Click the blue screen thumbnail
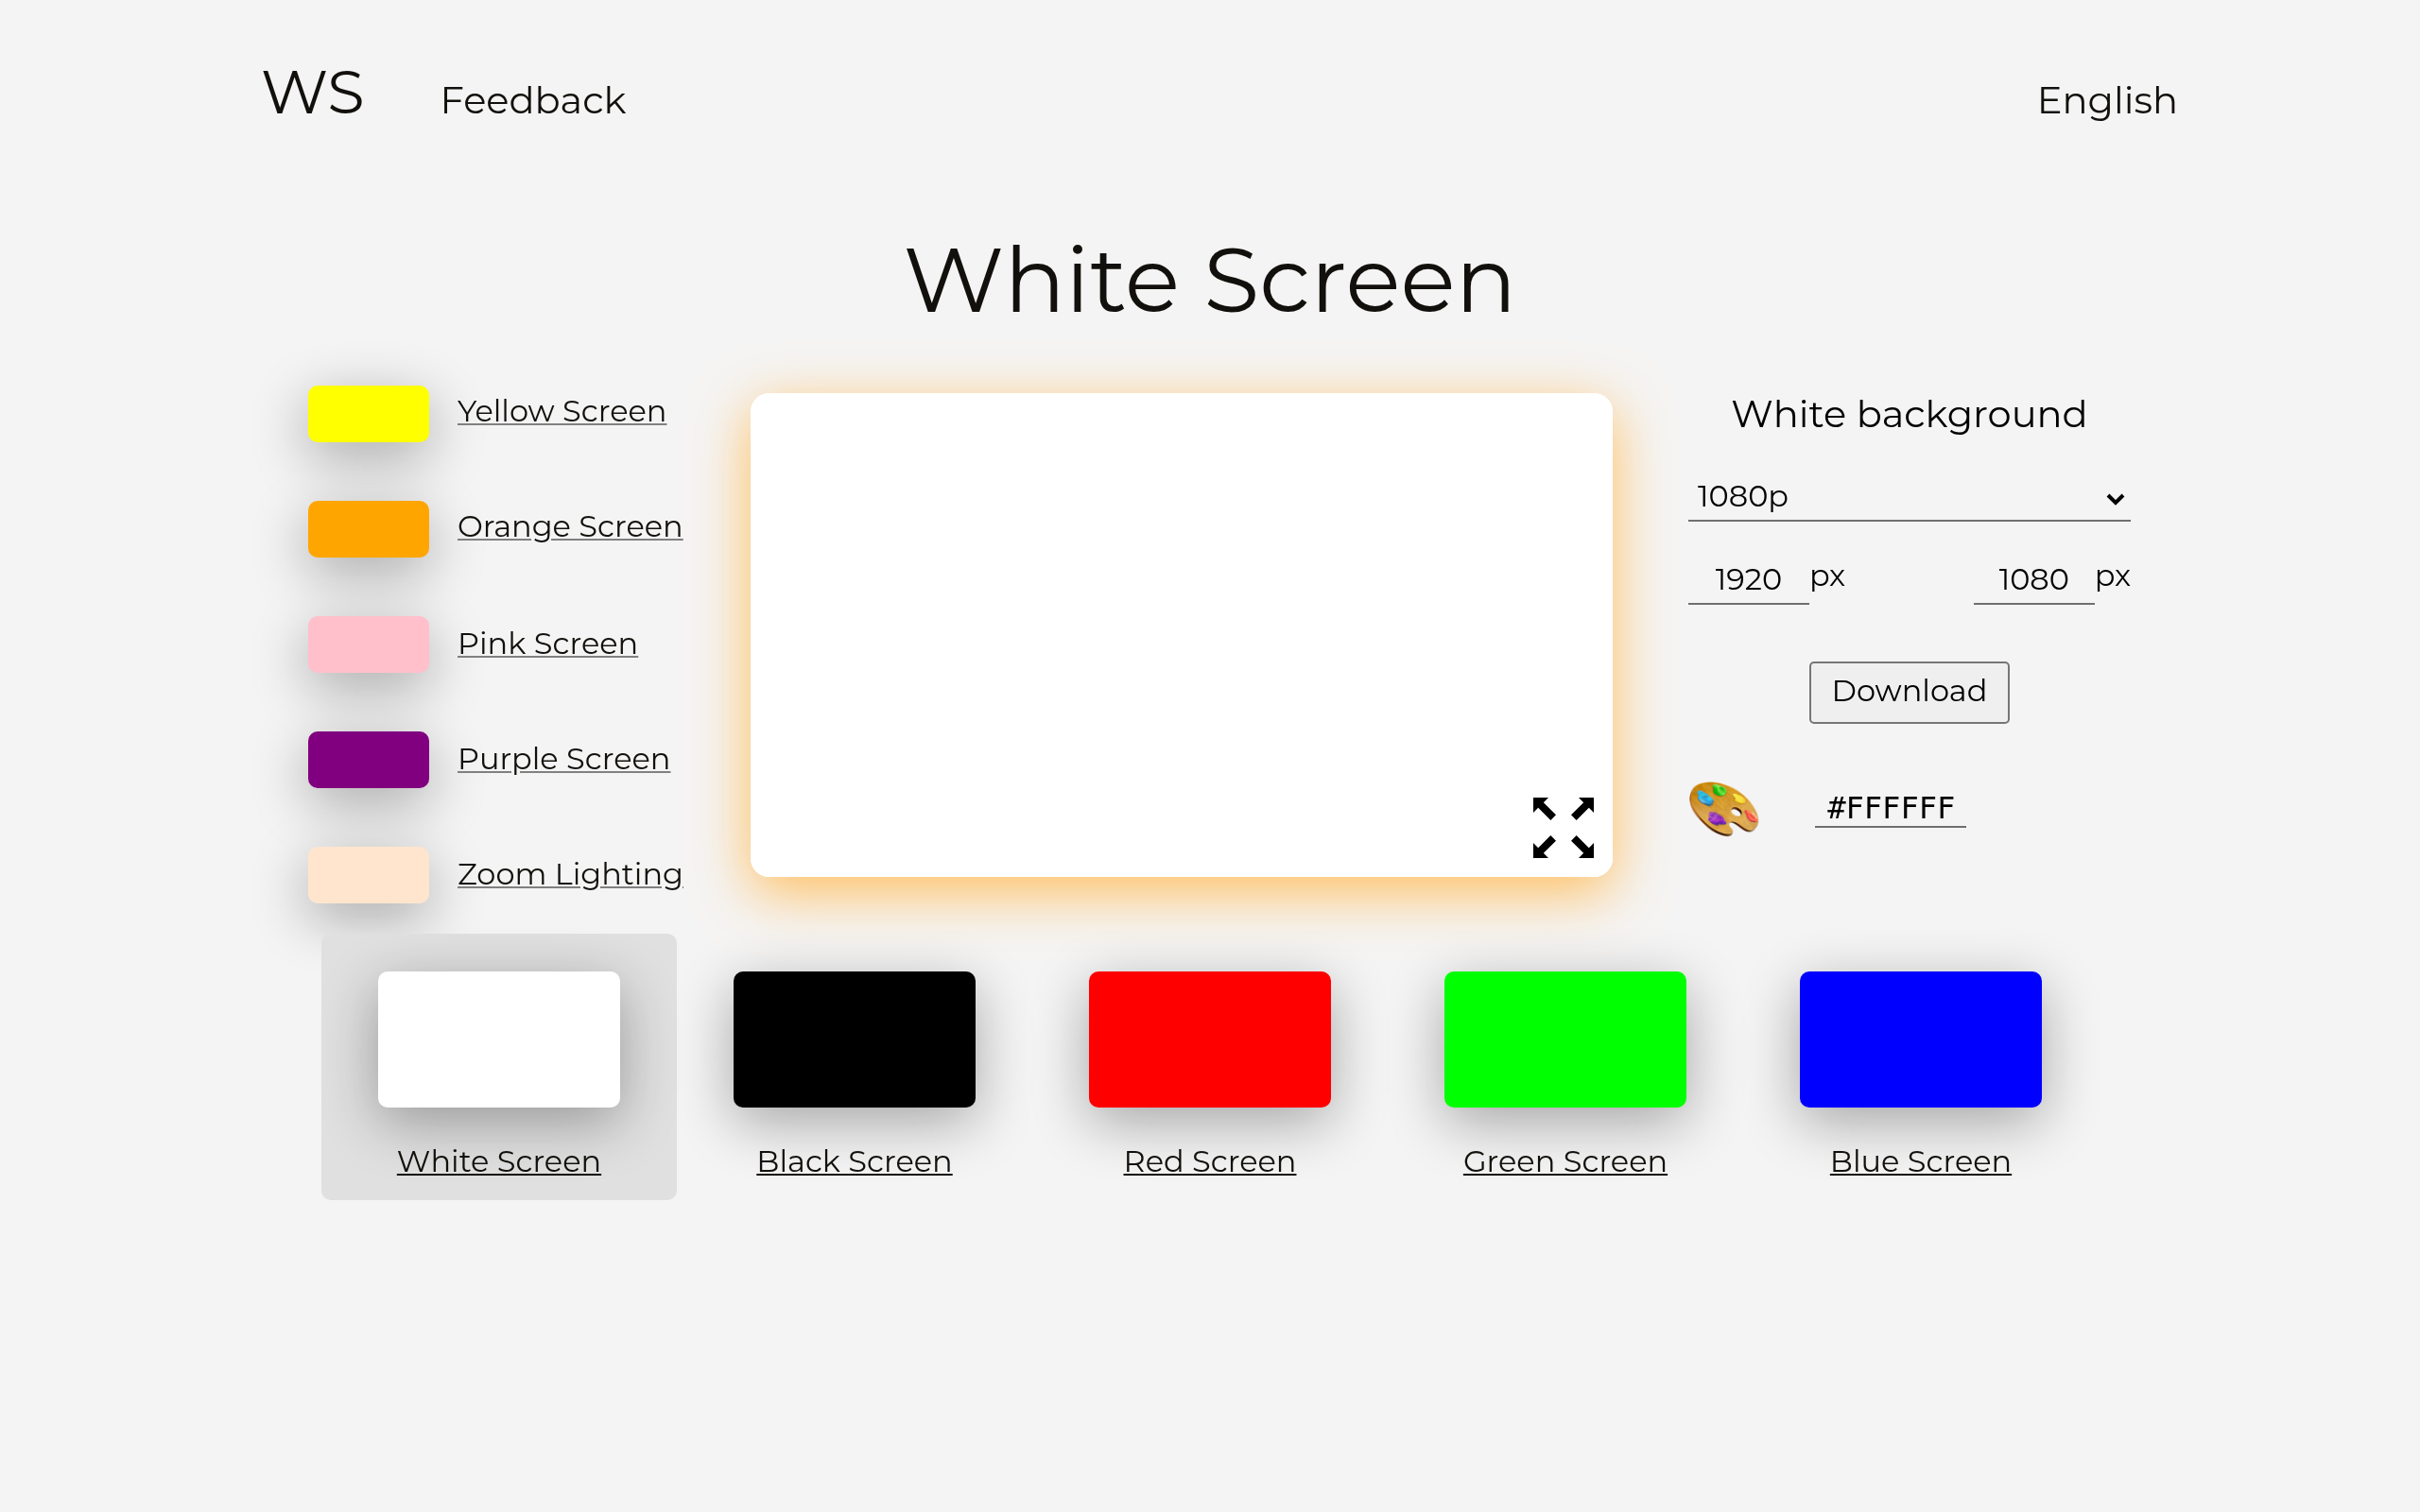Viewport: 2420px width, 1512px height. (x=1920, y=1039)
